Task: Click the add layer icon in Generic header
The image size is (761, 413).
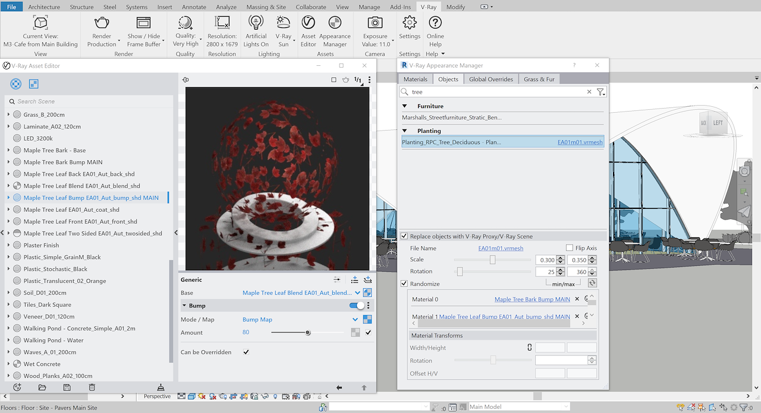Action: 354,279
